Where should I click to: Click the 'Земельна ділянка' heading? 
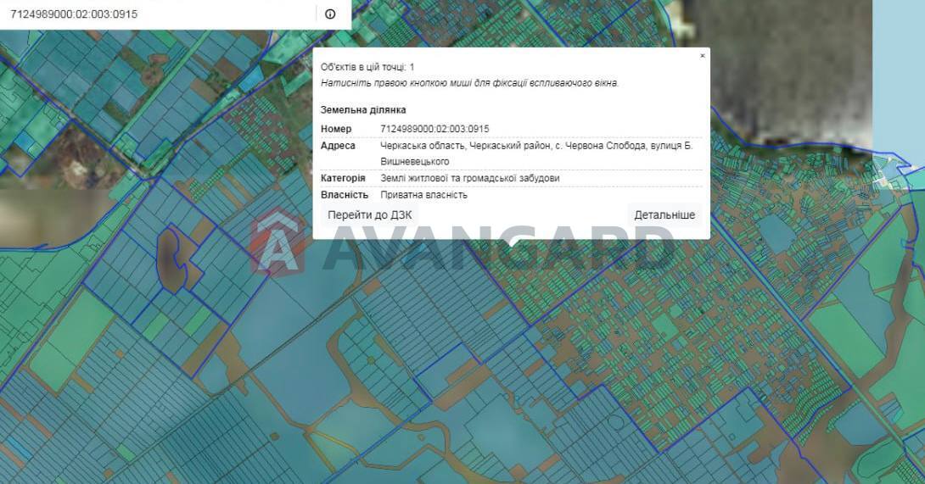tap(363, 110)
